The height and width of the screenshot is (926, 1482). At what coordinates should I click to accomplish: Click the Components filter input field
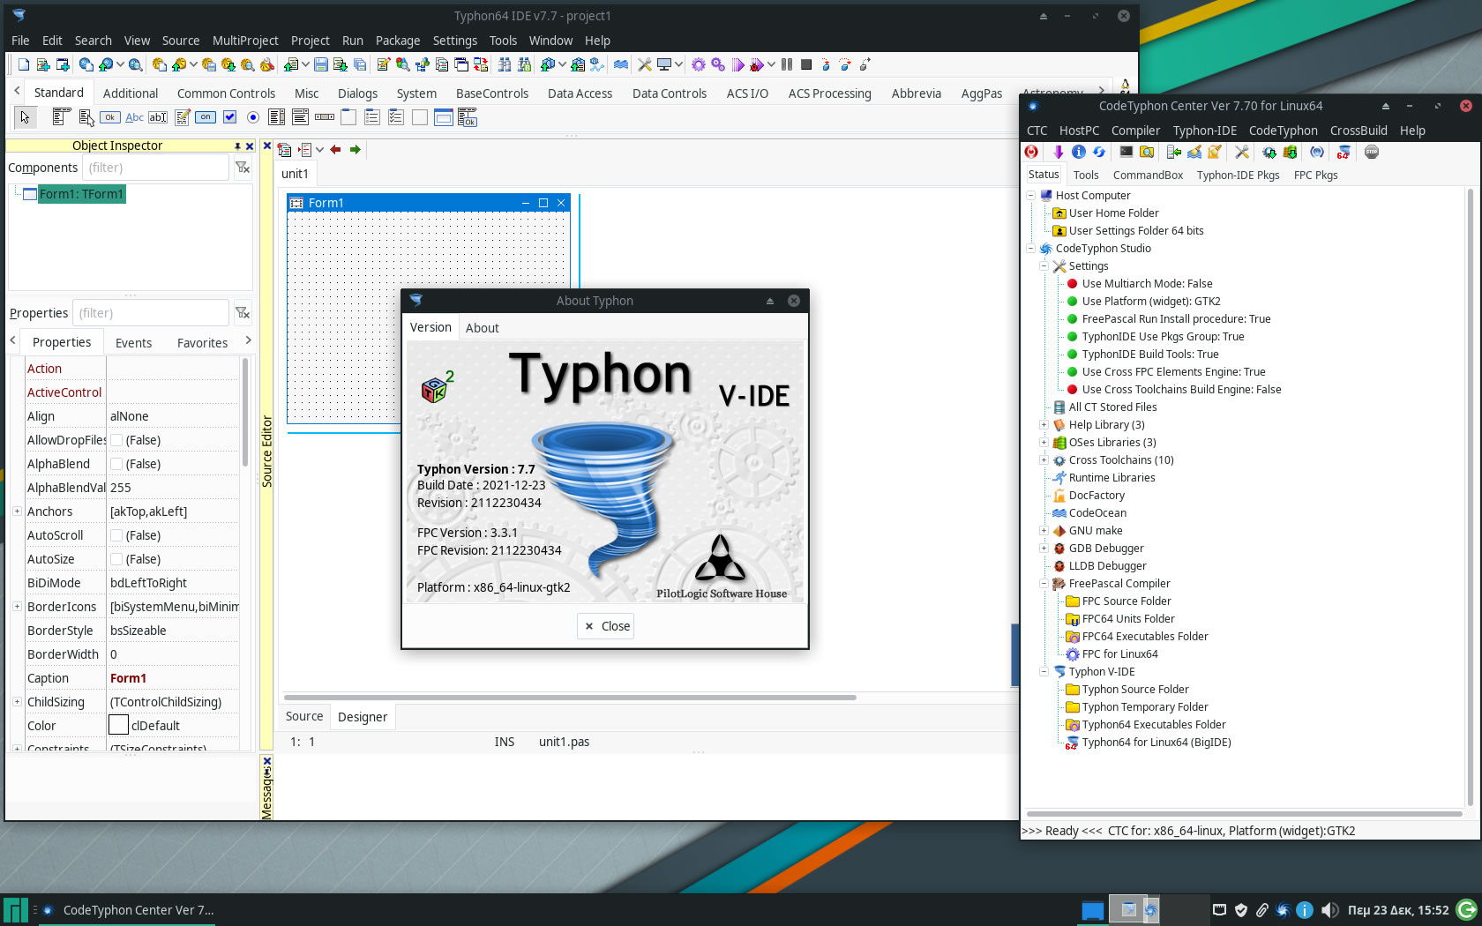[155, 168]
